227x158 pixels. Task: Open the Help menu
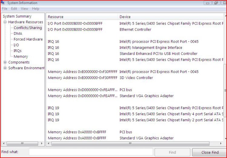36,9
